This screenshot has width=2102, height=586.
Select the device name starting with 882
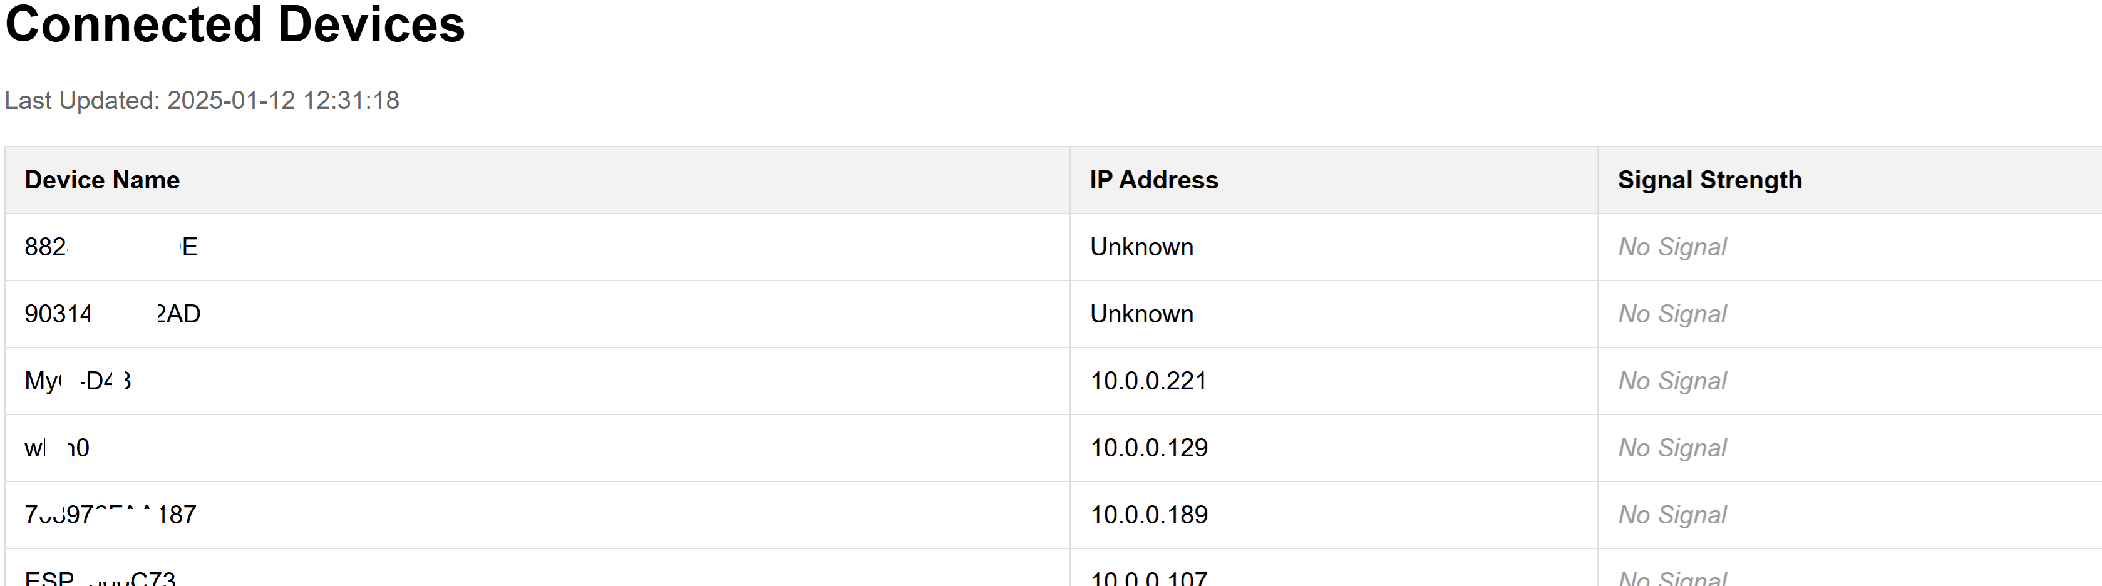111,247
